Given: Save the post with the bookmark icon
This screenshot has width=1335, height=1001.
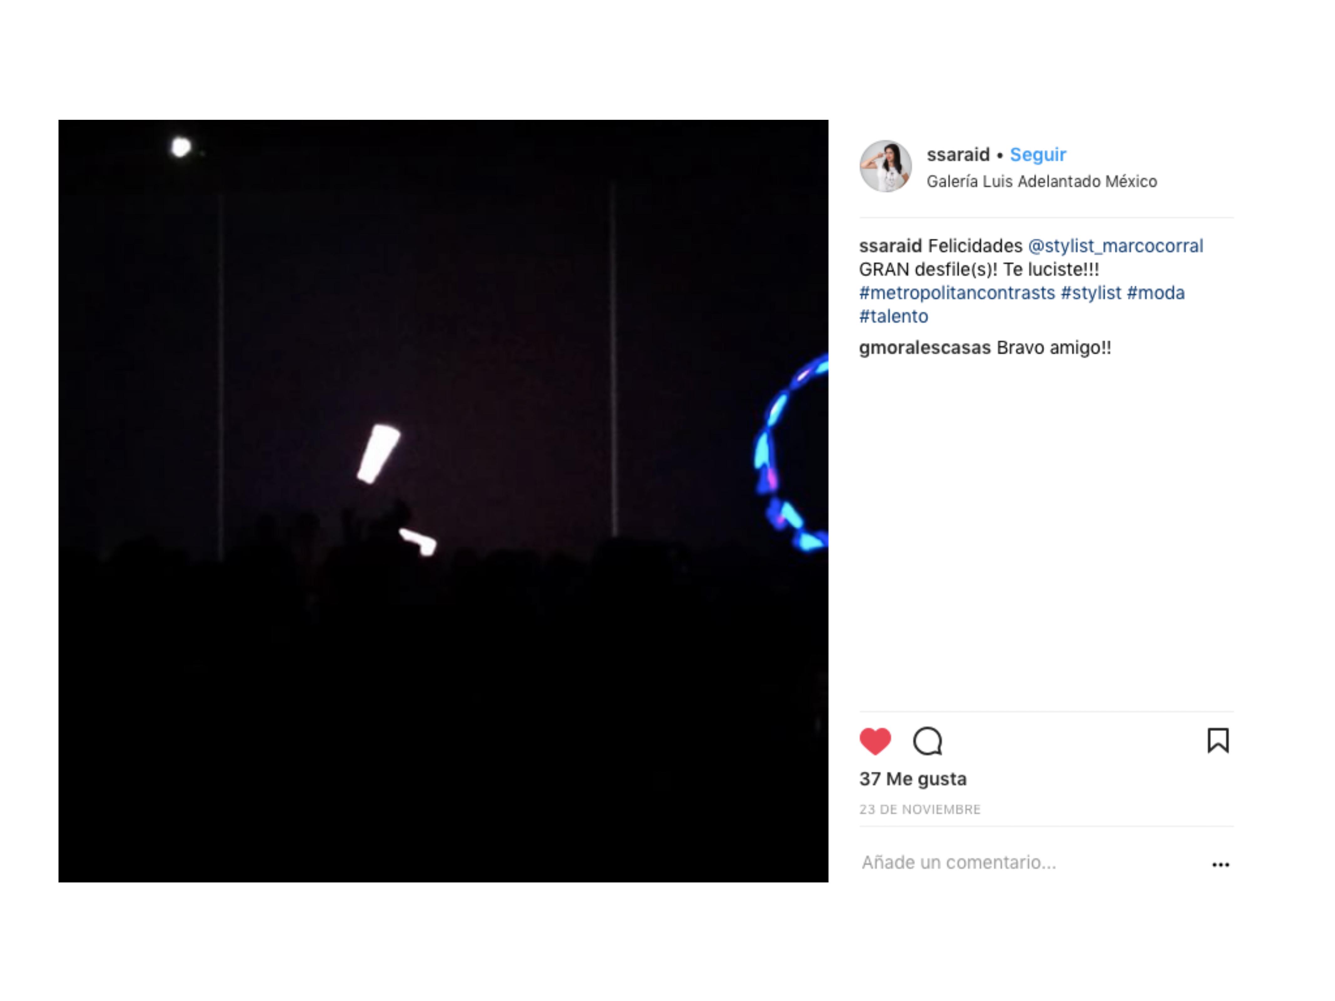Looking at the screenshot, I should click(x=1218, y=740).
